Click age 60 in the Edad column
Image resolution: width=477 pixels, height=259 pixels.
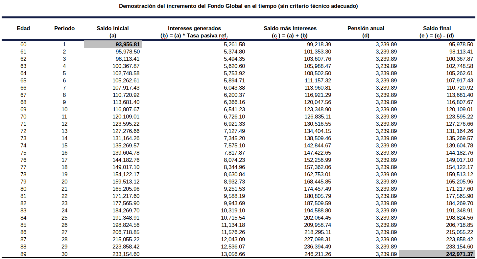tap(23, 44)
